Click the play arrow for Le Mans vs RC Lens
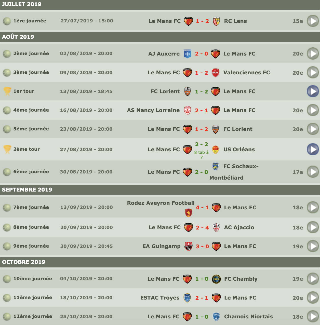 pos(313,21)
